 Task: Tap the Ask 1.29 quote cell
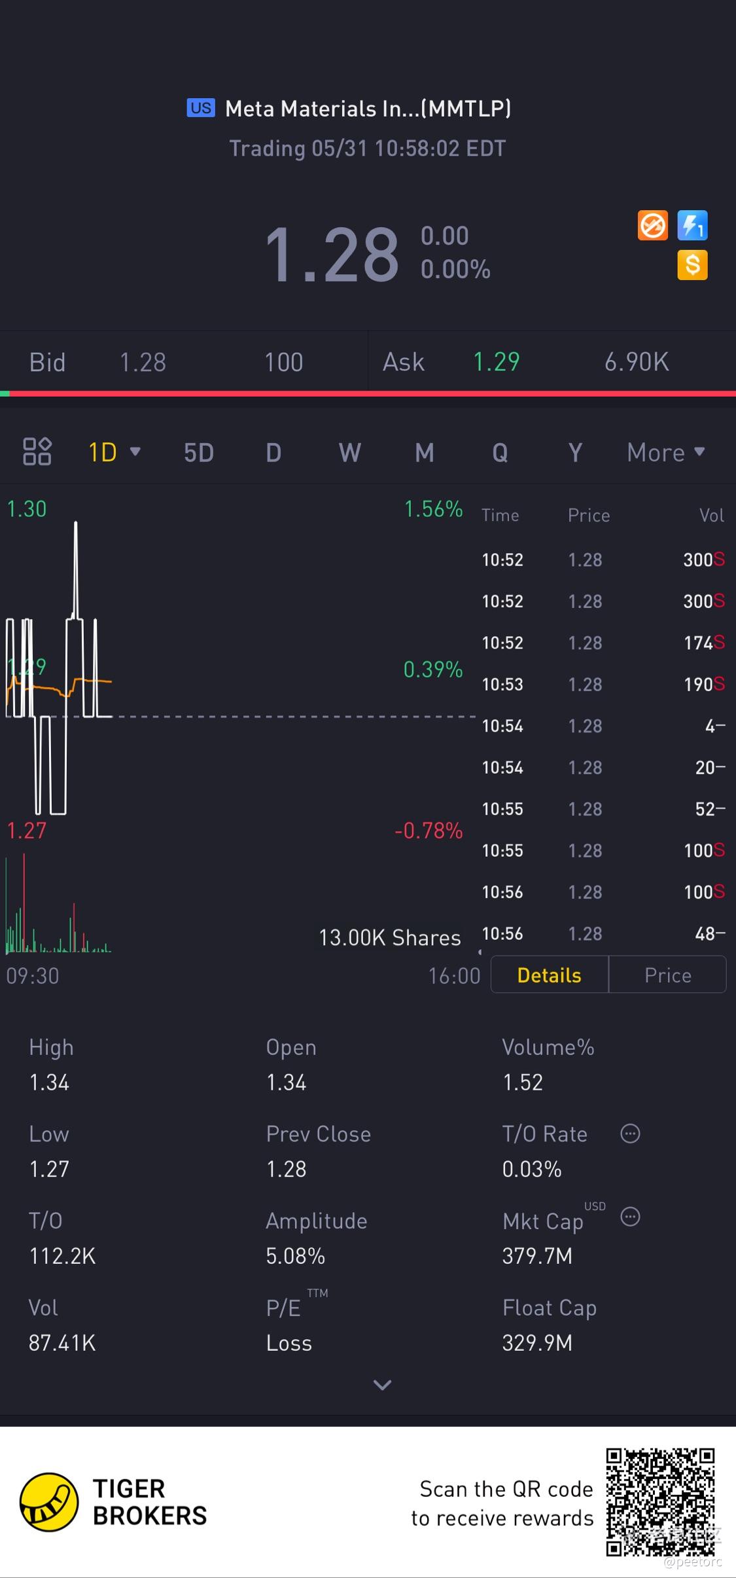coord(552,362)
